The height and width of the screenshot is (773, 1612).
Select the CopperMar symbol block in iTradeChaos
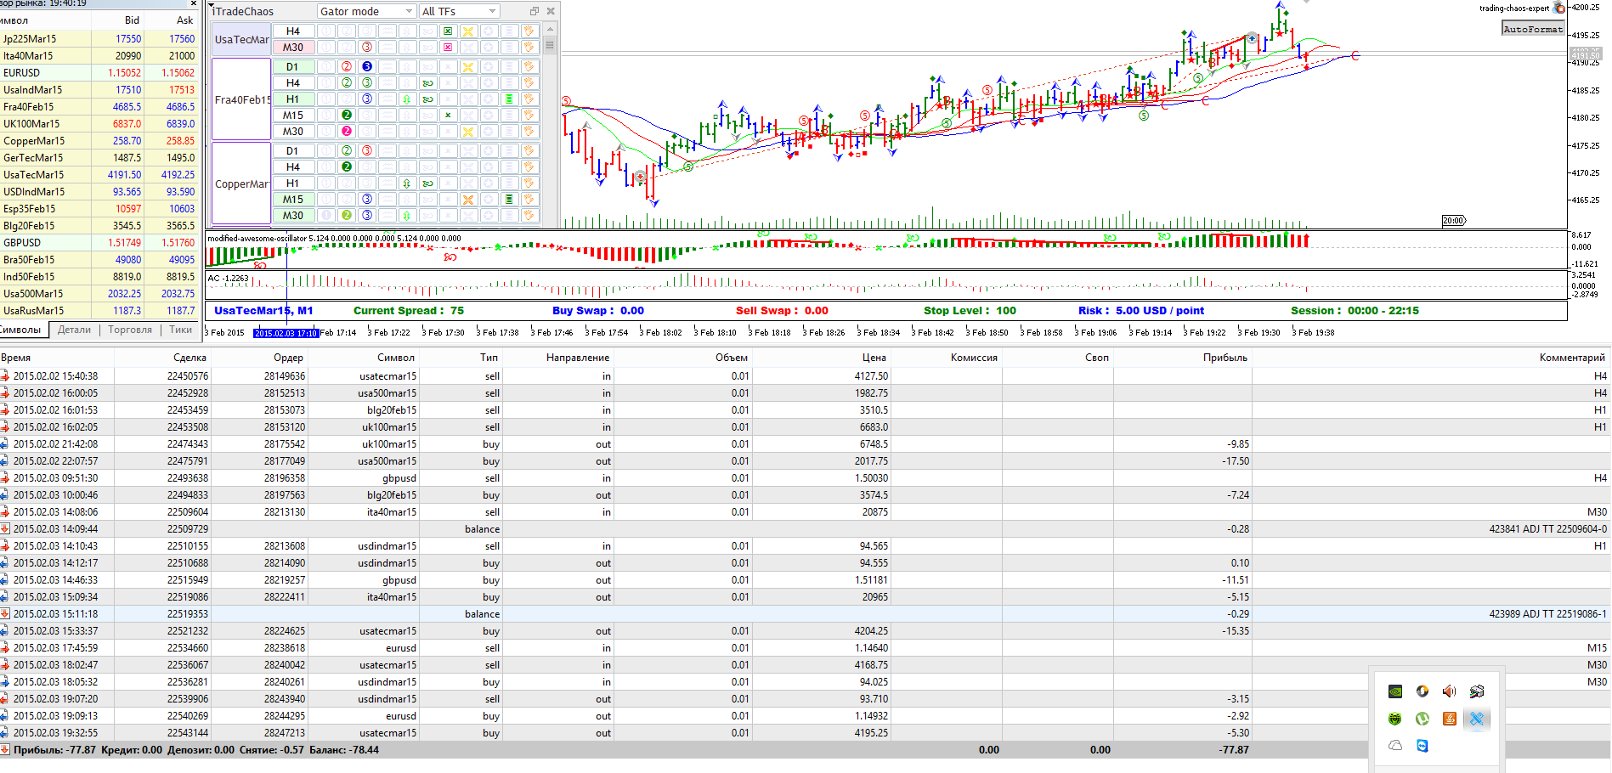241,183
